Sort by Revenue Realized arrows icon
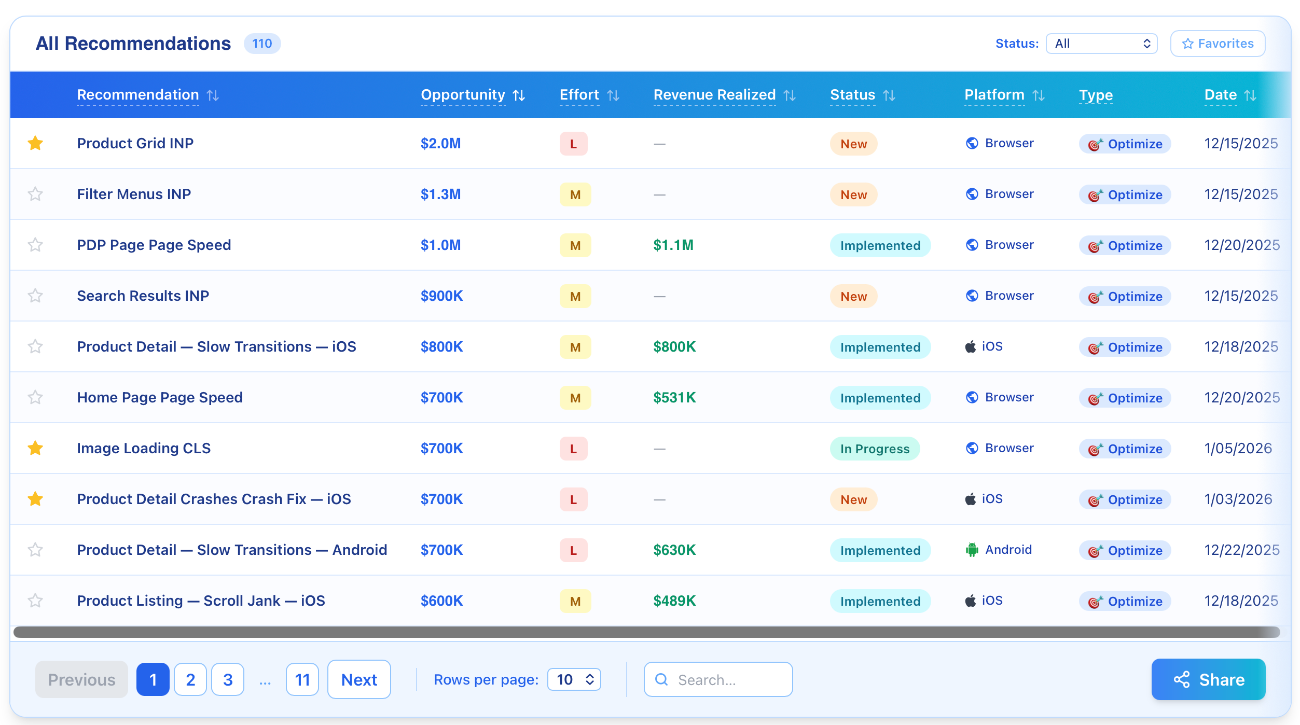The image size is (1300, 725). pos(790,95)
